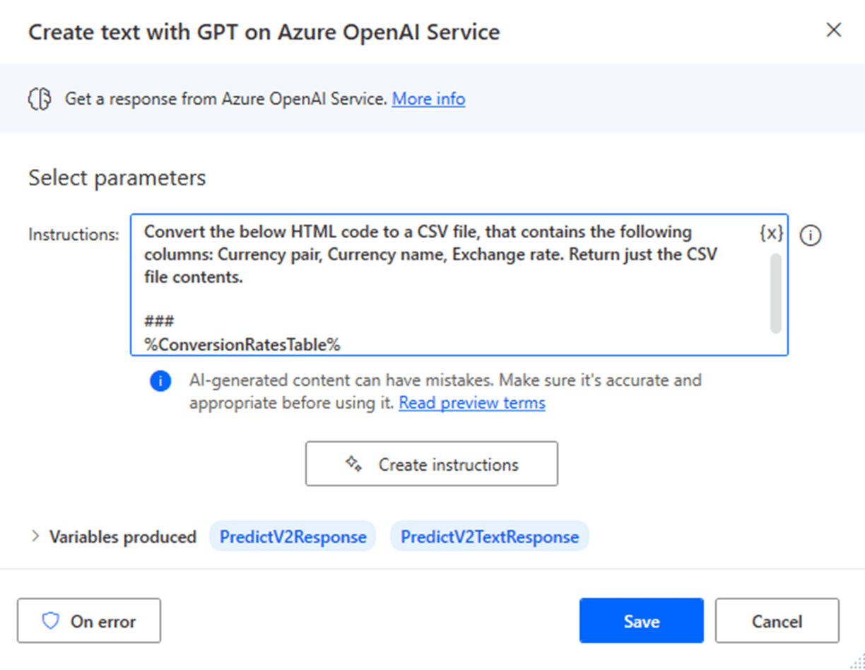Save the action configuration
865x670 pixels.
pos(641,621)
